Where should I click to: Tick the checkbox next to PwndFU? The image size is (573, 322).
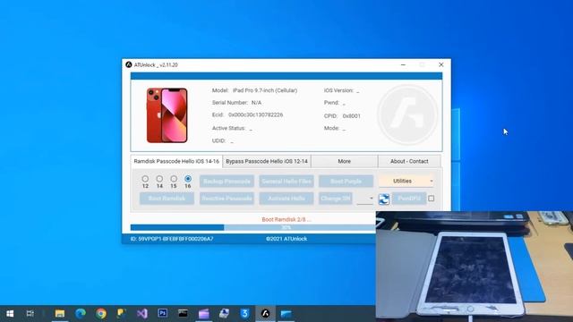[432, 199]
